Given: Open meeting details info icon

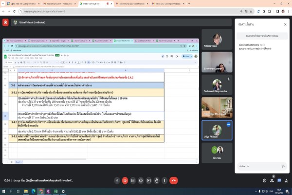Looking at the screenshot, I should tap(264, 180).
